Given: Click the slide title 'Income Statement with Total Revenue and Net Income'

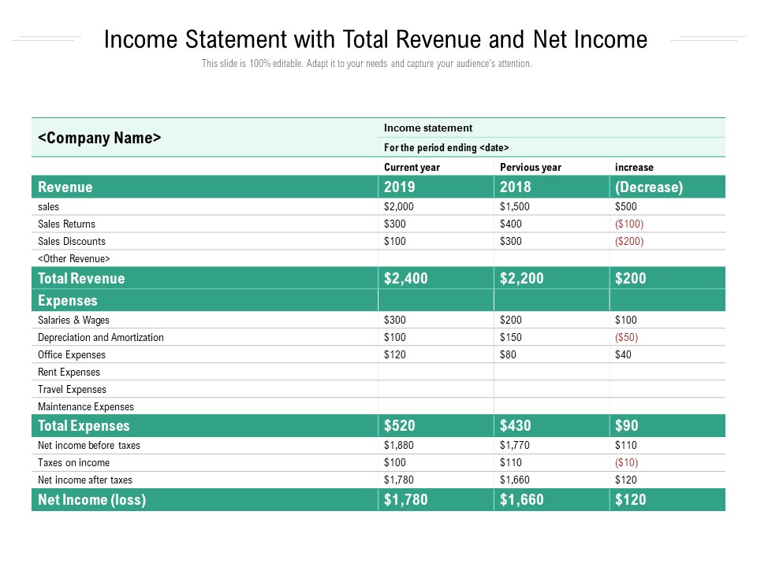Looking at the screenshot, I should (375, 39).
